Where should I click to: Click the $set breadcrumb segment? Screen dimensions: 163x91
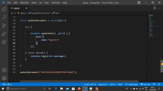57,13
